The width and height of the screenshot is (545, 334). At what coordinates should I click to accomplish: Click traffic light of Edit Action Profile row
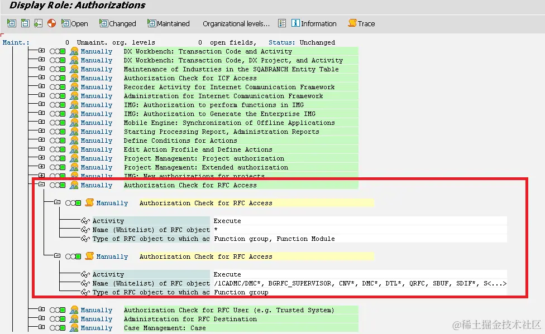58,149
